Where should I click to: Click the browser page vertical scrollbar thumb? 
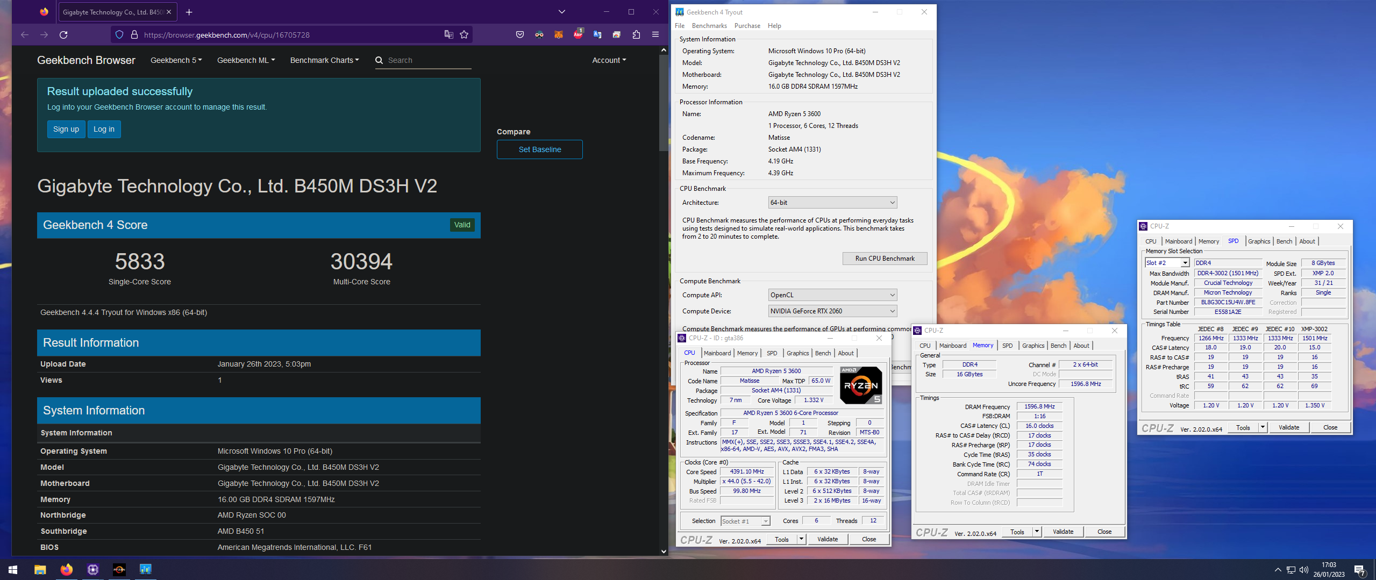(x=664, y=102)
